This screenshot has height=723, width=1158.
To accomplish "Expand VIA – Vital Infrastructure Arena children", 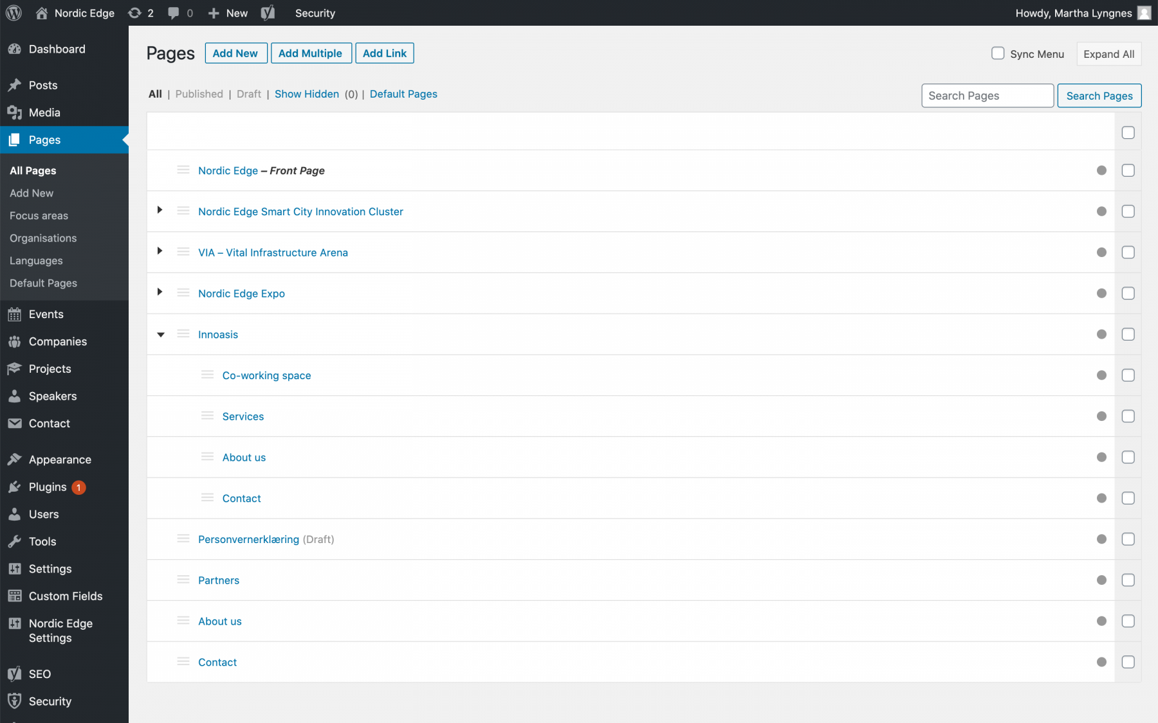I will tap(160, 251).
